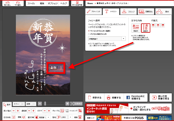
Task: Click the zoom out minus button
Action: point(40,104)
